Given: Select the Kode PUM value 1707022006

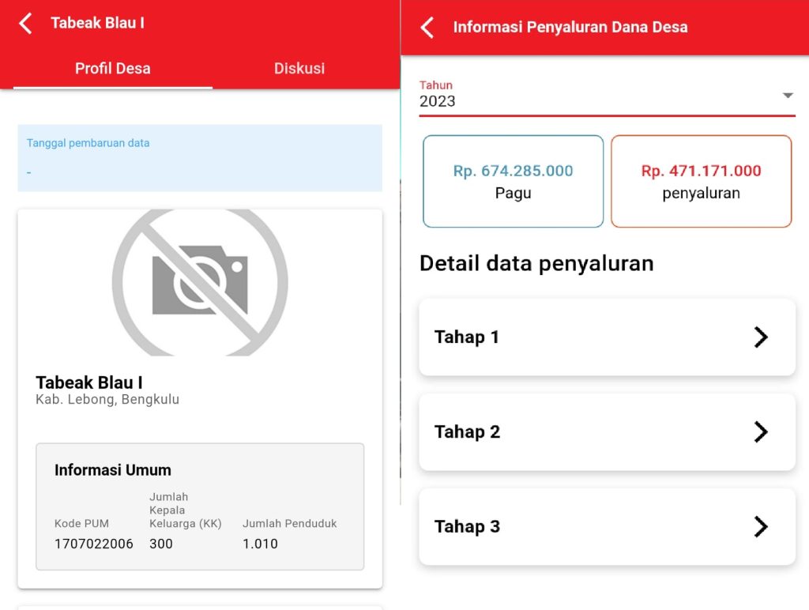Looking at the screenshot, I should [93, 544].
